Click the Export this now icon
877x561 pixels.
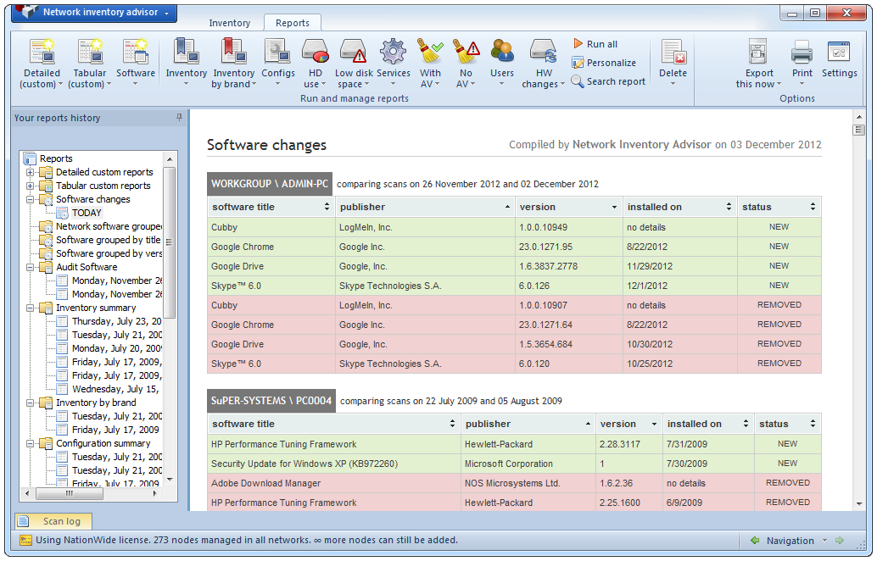[x=758, y=52]
